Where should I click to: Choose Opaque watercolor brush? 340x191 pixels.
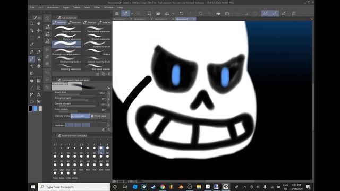tap(67, 30)
